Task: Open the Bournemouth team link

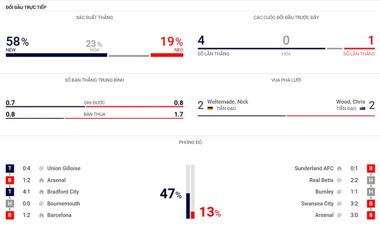Action: coord(64,204)
